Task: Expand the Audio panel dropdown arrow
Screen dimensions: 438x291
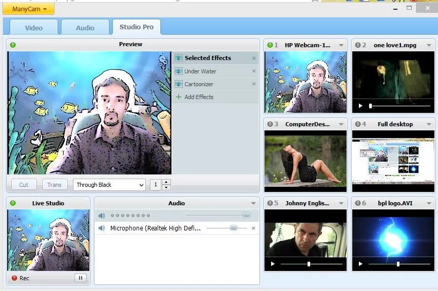Action: [x=253, y=203]
